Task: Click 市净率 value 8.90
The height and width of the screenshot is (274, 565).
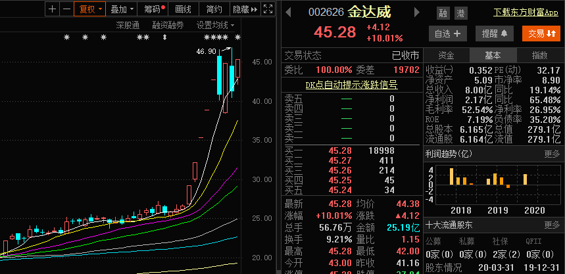Action: tap(551, 80)
